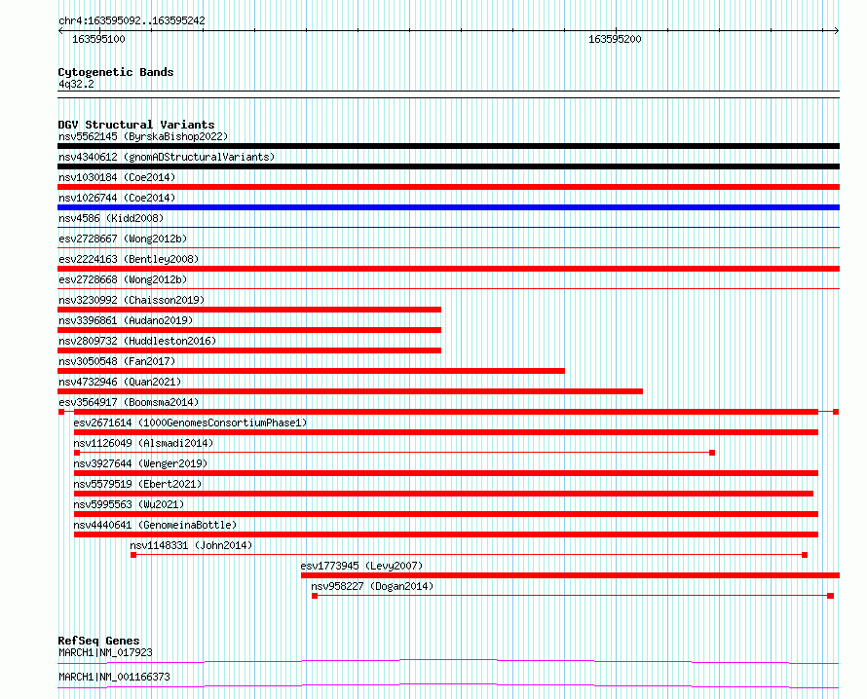867x699 pixels.
Task: Click the left end marker of esv3564917
Action: point(61,412)
